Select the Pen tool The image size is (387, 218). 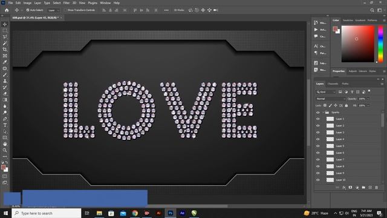click(x=5, y=119)
